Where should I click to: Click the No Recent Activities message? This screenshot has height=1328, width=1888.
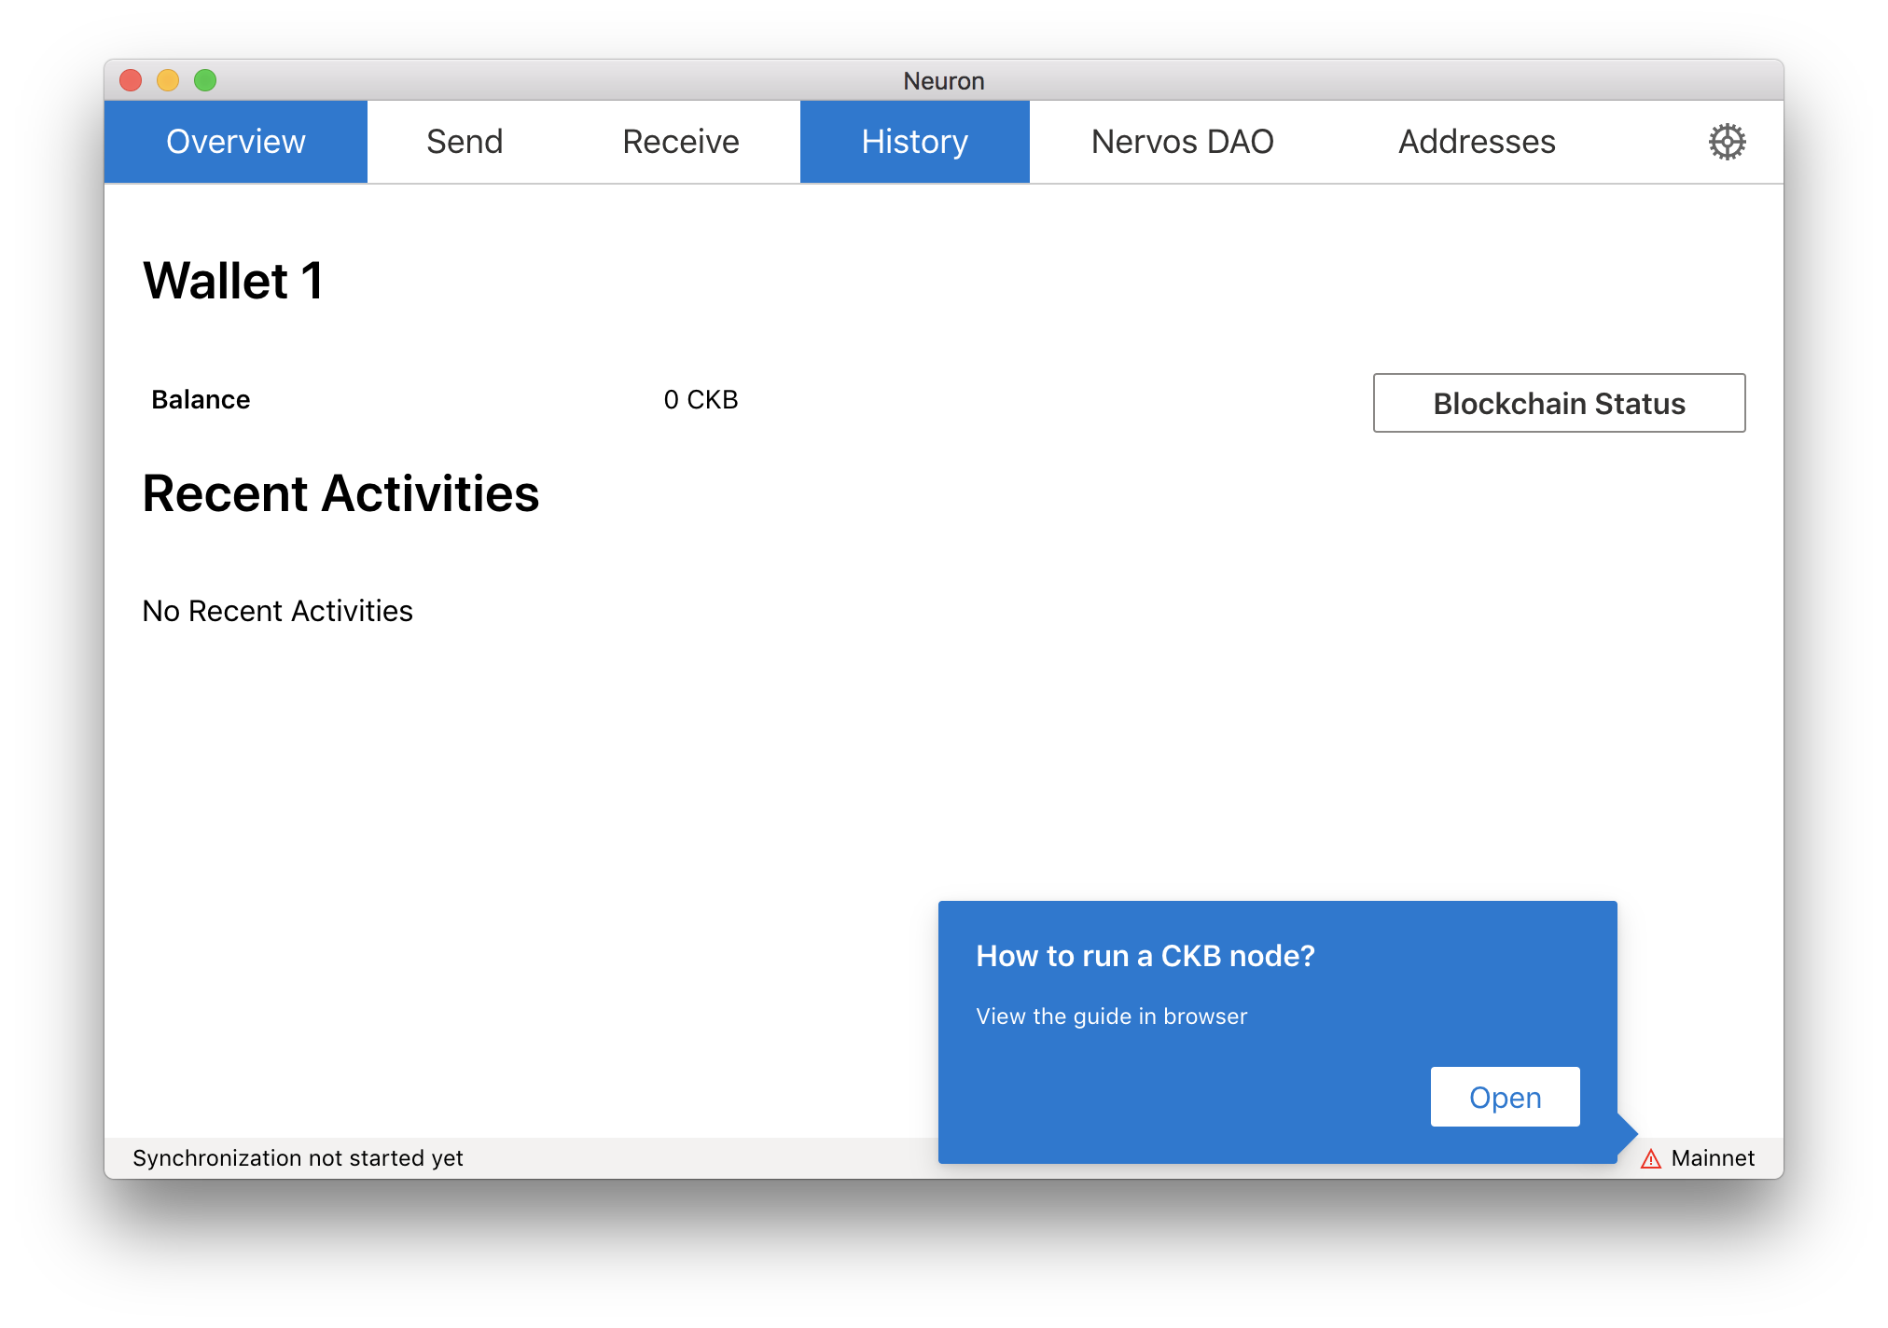pos(277,611)
